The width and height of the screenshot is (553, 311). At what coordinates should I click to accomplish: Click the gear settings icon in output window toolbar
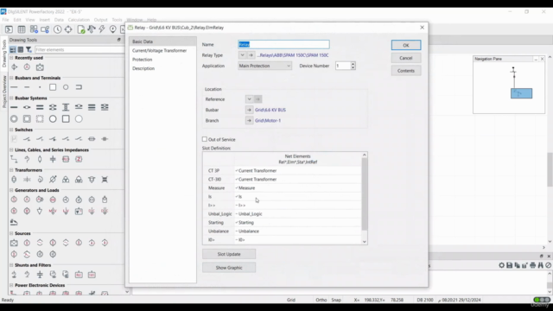[501, 265]
